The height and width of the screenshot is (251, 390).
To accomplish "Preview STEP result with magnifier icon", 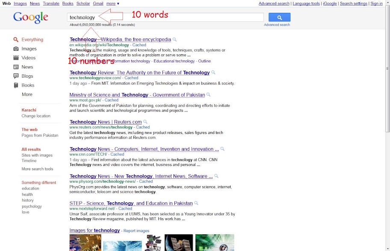I will tap(196, 203).
